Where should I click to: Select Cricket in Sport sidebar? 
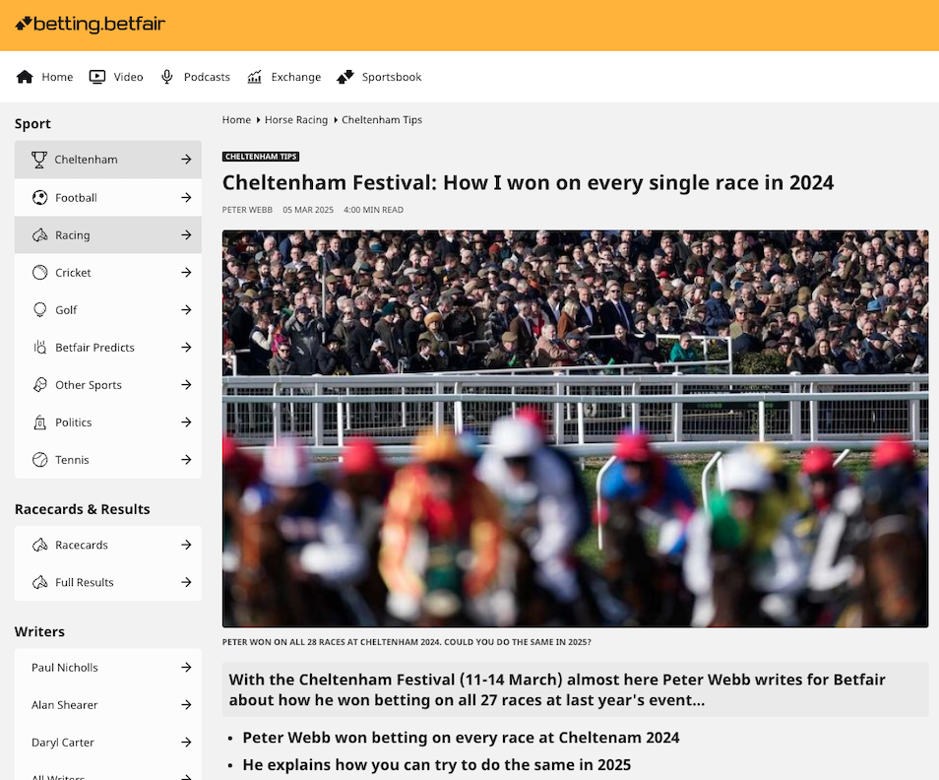tap(108, 273)
